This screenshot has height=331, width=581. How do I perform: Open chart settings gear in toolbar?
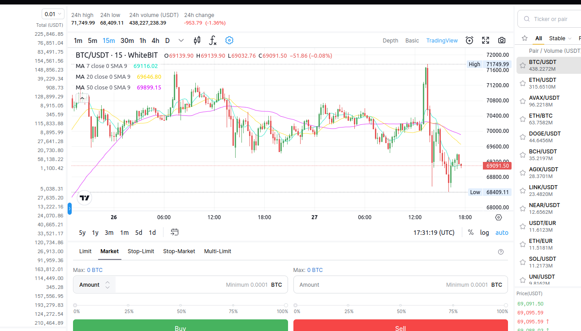[x=229, y=40]
